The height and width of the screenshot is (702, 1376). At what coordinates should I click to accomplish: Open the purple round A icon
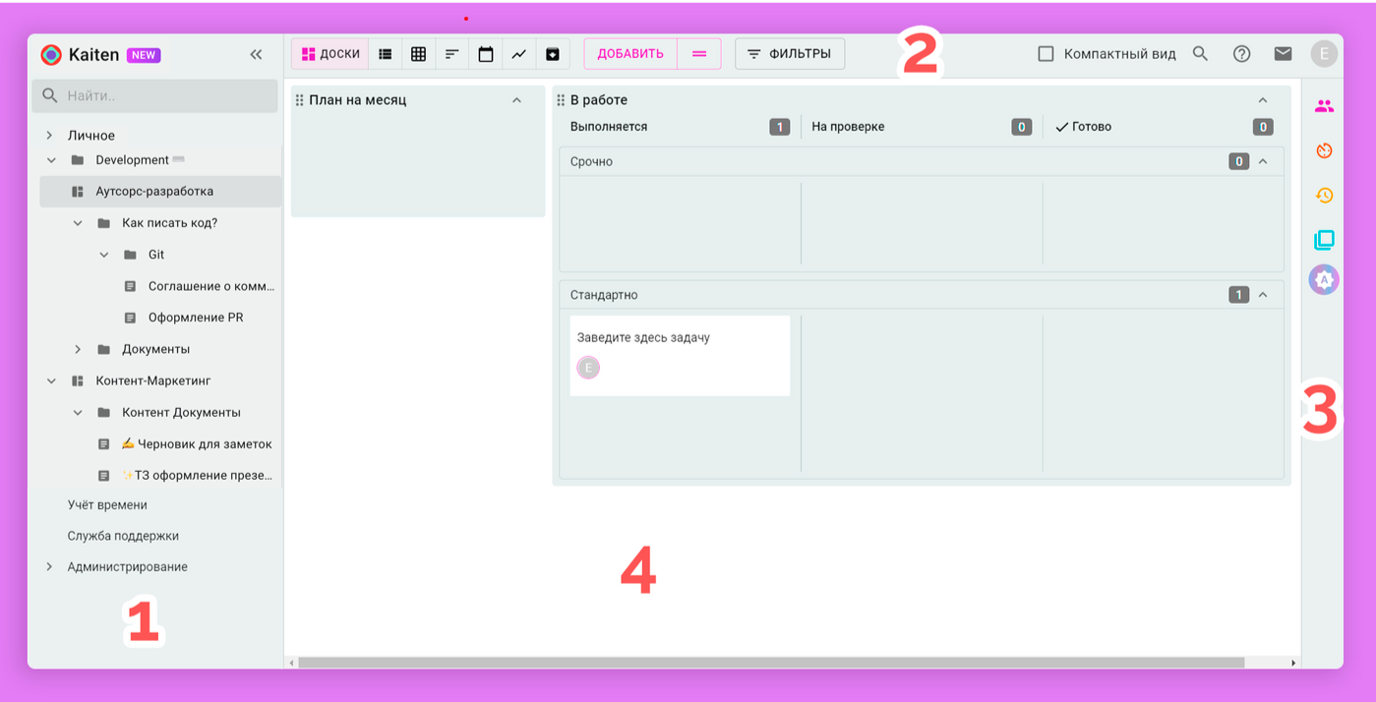click(x=1324, y=279)
